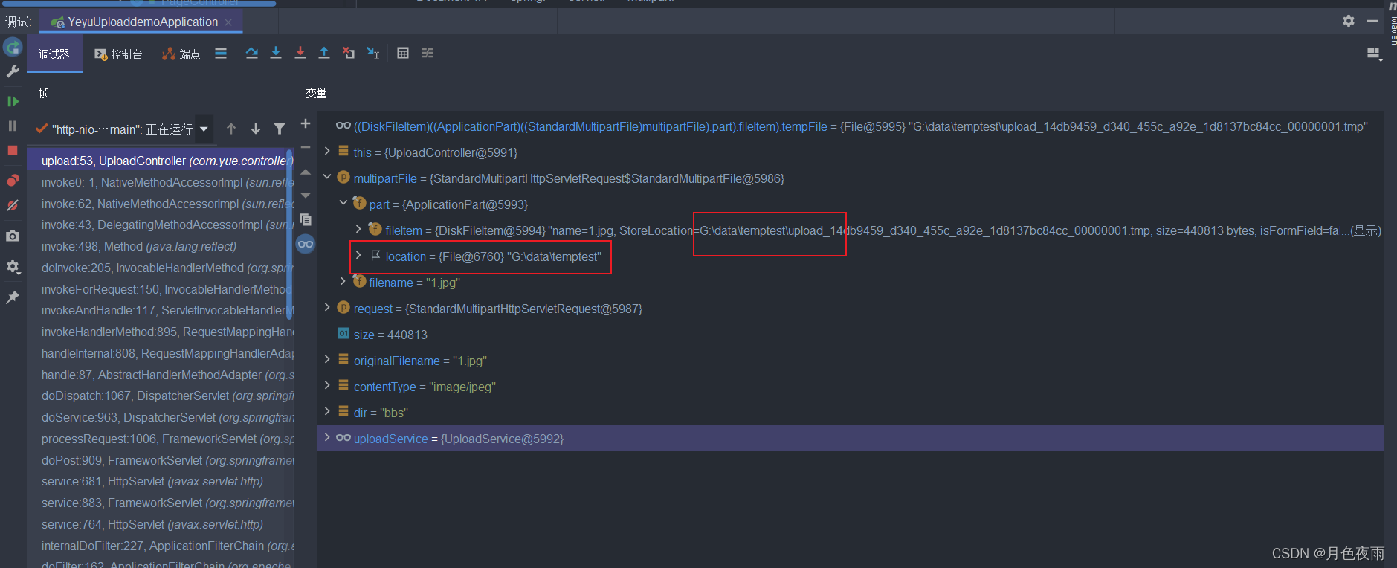Expand the this variable node
The width and height of the screenshot is (1397, 568).
pos(328,151)
